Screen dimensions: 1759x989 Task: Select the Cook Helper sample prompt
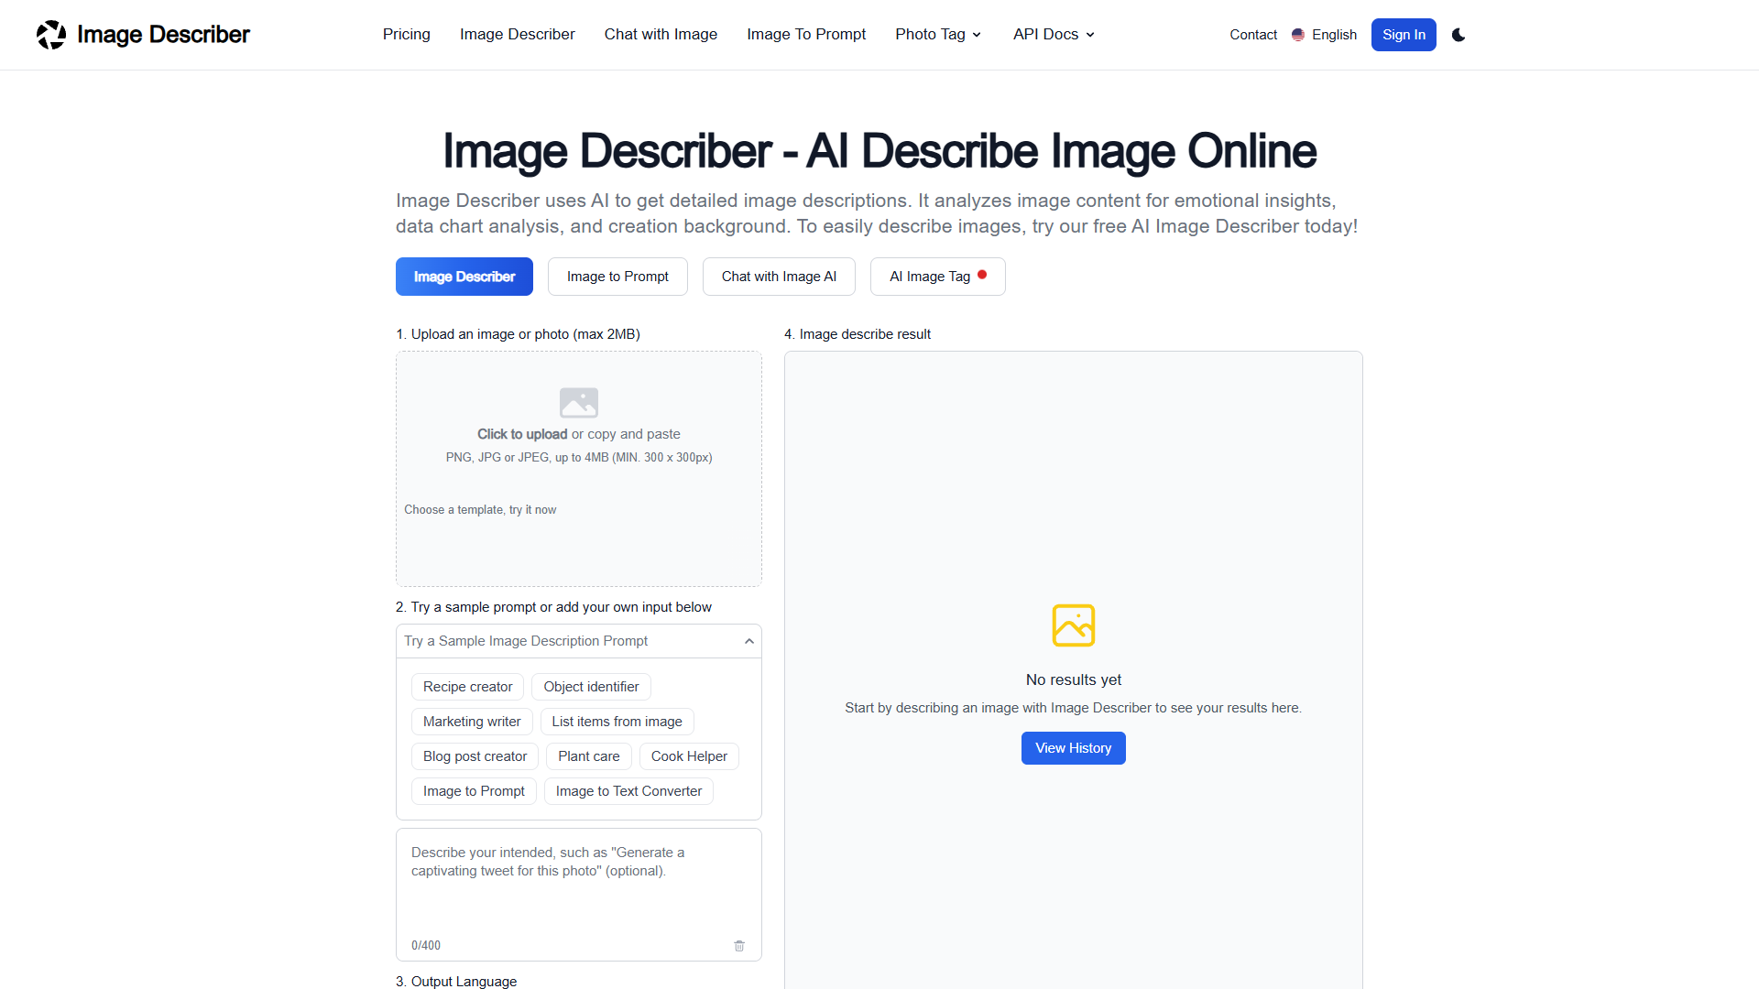pos(689,756)
